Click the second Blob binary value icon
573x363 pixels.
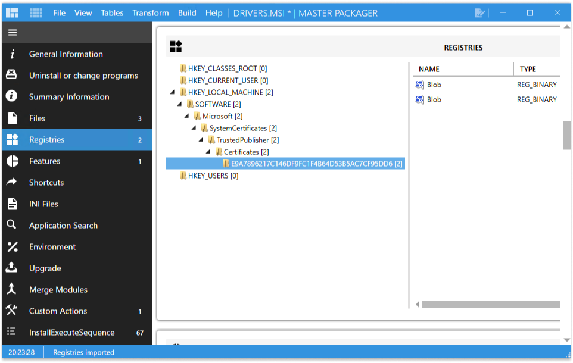[x=419, y=99]
